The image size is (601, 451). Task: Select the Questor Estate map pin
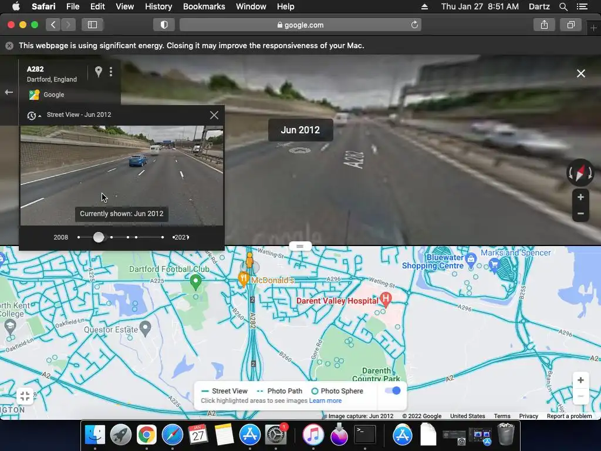[x=146, y=329]
